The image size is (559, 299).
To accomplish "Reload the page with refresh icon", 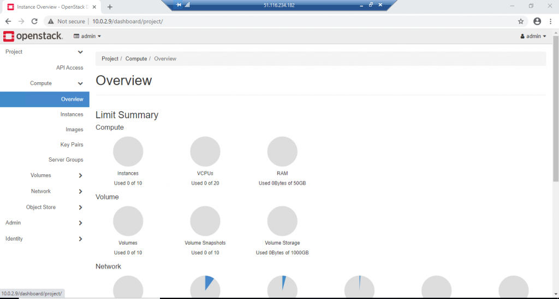I will click(x=34, y=21).
